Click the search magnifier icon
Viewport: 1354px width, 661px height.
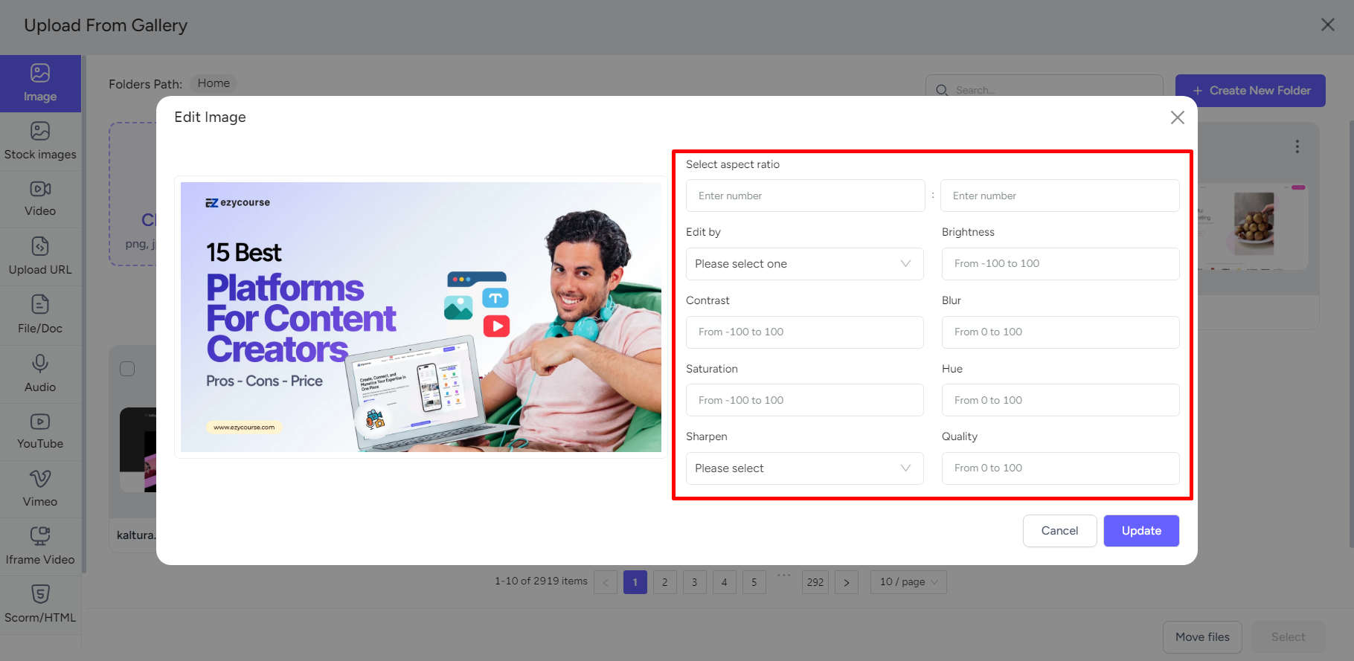pyautogui.click(x=942, y=90)
